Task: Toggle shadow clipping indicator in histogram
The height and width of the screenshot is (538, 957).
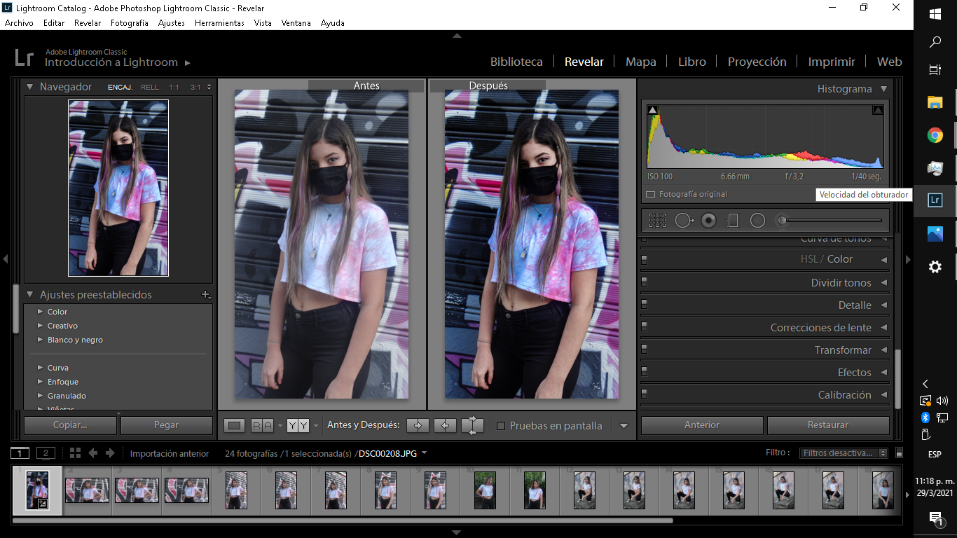Action: tap(652, 110)
